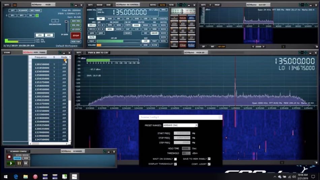Click the Threshold input field
Image resolution: width=320 pixels, height=180 pixels.
click(x=186, y=153)
